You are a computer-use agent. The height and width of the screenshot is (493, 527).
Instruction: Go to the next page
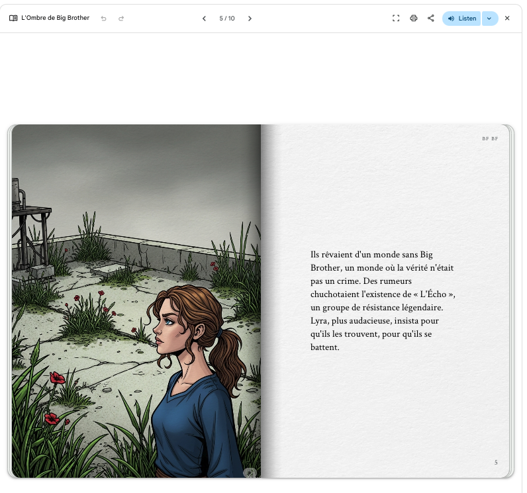coord(250,19)
